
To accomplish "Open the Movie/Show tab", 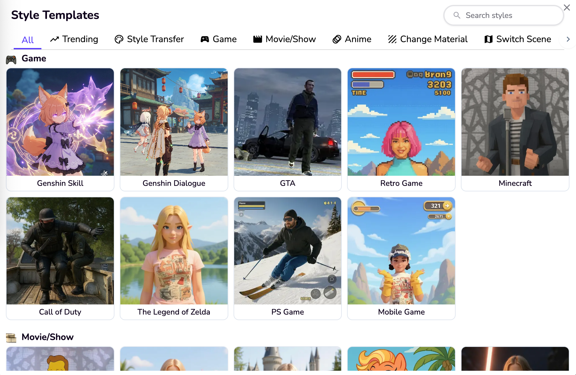I will pos(285,39).
